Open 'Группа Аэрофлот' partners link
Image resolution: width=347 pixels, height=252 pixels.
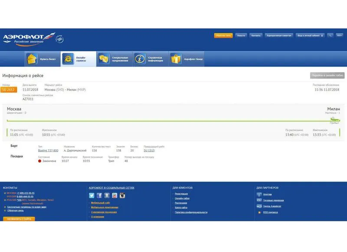(x=272, y=206)
